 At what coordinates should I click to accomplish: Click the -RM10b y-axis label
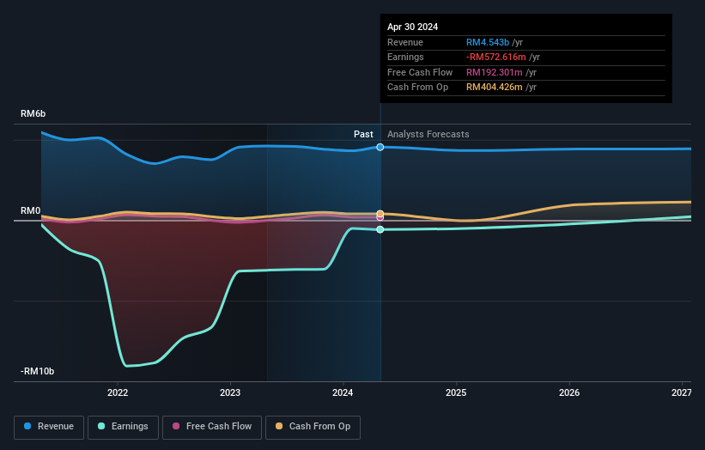pyautogui.click(x=37, y=371)
